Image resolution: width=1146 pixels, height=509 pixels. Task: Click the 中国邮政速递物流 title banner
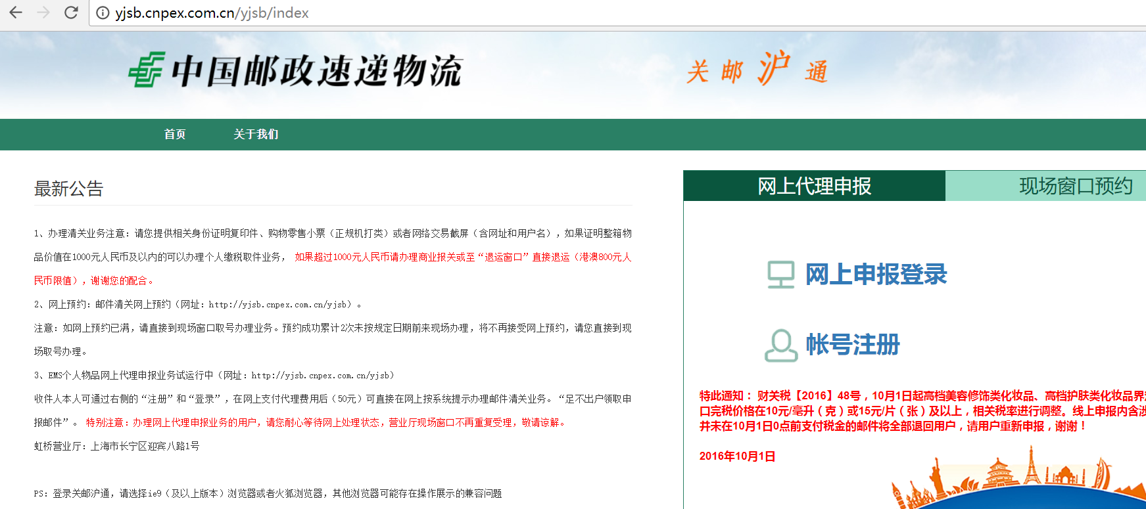(x=317, y=71)
